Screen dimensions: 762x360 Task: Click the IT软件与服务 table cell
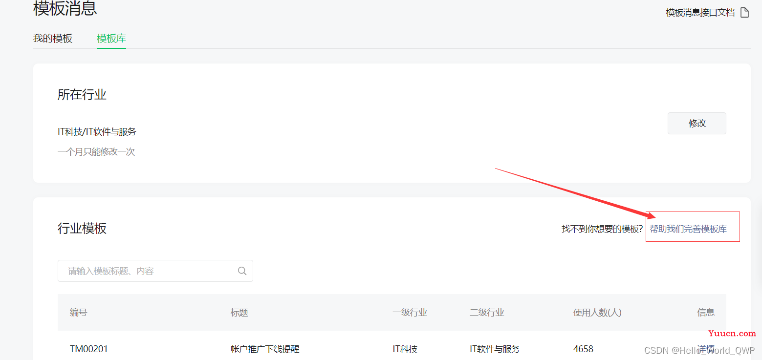click(x=495, y=349)
